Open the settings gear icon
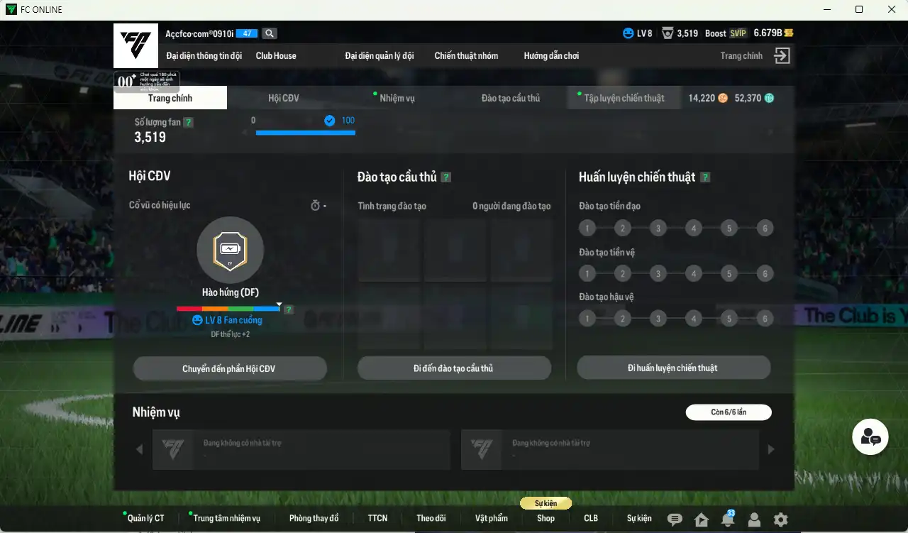This screenshot has height=533, width=908. (x=780, y=520)
